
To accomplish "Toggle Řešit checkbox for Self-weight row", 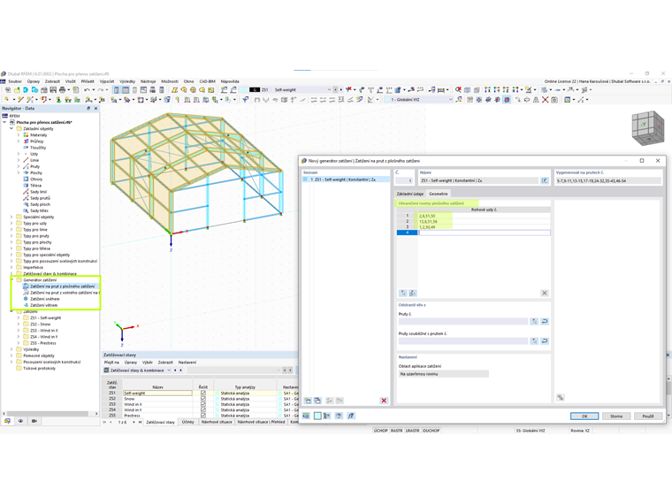I will pos(203,393).
